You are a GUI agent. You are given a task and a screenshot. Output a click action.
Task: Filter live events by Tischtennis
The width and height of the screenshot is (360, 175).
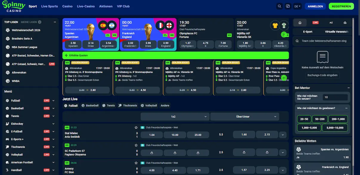tap(128, 105)
